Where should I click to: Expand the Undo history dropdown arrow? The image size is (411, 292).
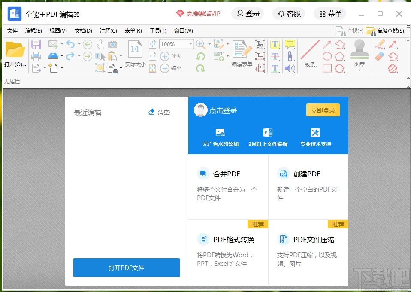[x=79, y=44]
